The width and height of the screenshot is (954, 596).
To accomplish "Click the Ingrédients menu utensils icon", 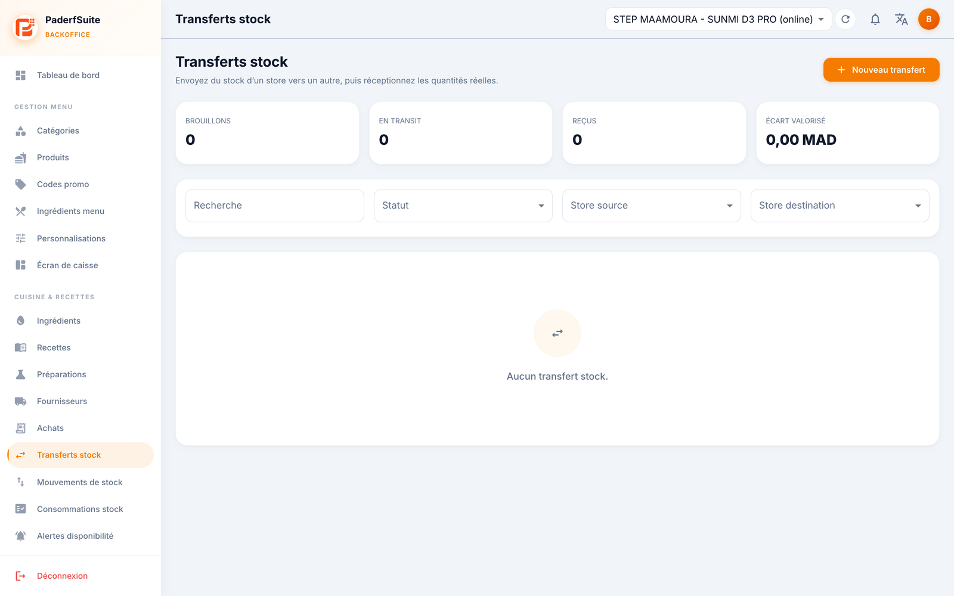I will click(x=21, y=211).
